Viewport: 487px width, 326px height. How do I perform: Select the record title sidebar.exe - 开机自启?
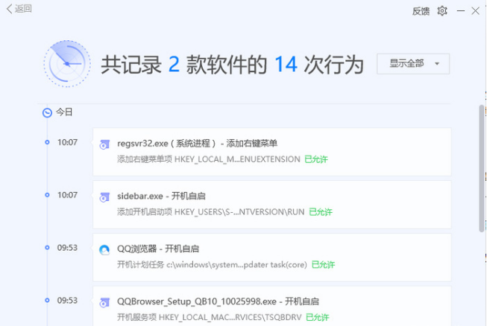pyautogui.click(x=161, y=196)
